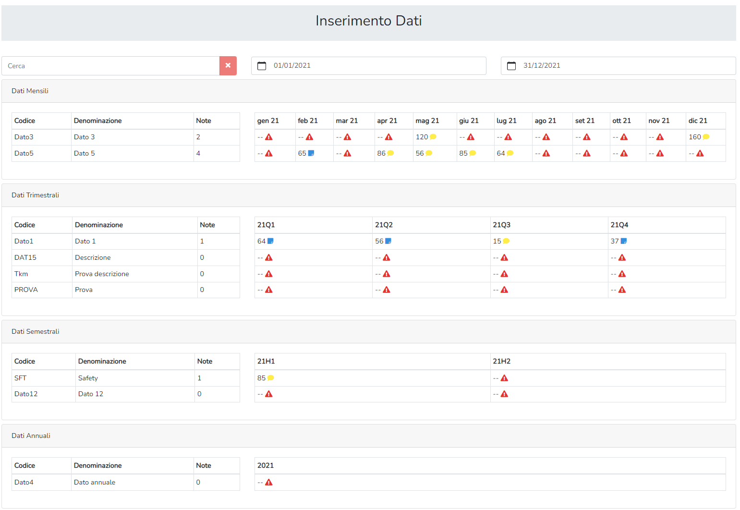Viewport: 740px width, 510px height.
Task: Click yellow comment icon on Dato5 giu 21
Action: coord(473,153)
